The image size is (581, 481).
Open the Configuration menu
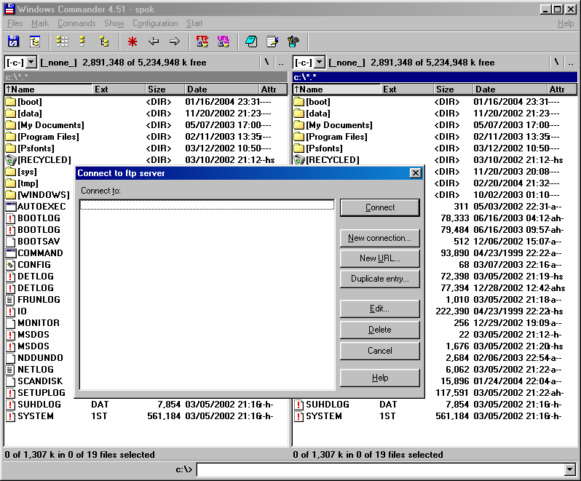(155, 23)
